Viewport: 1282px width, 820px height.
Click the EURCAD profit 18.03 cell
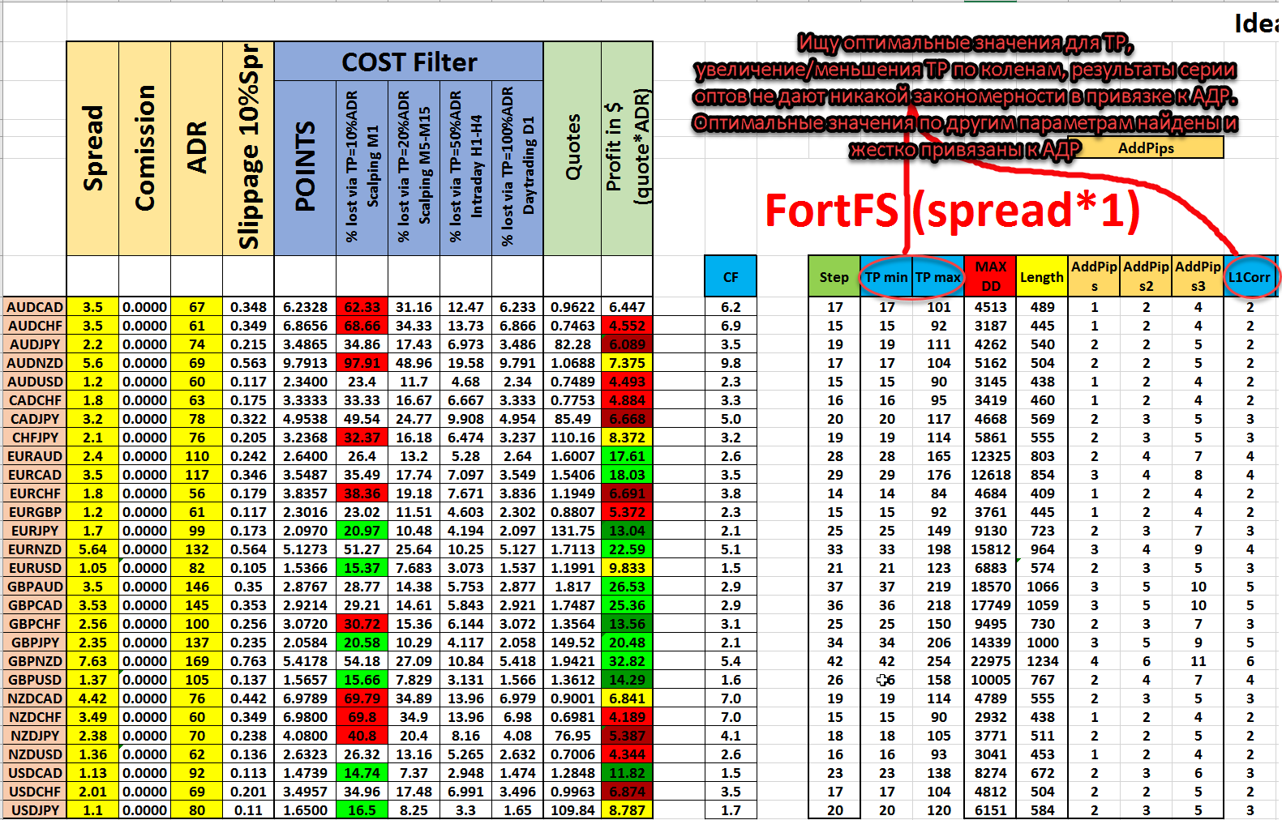627,475
